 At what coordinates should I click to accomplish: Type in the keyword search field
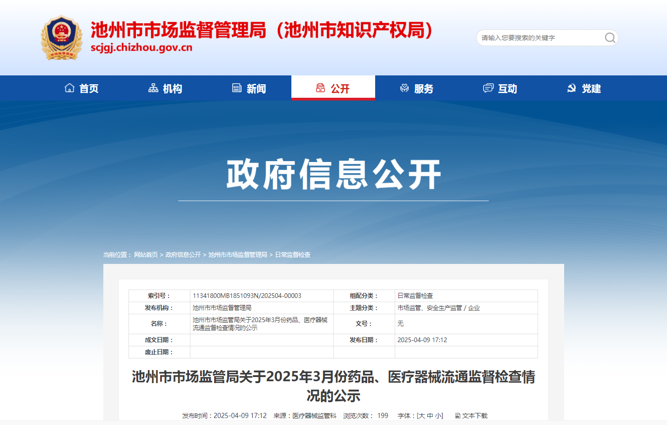point(540,38)
